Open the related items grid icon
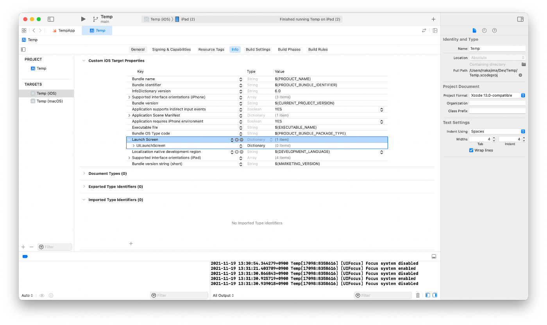The width and height of the screenshot is (547, 325). click(x=24, y=31)
